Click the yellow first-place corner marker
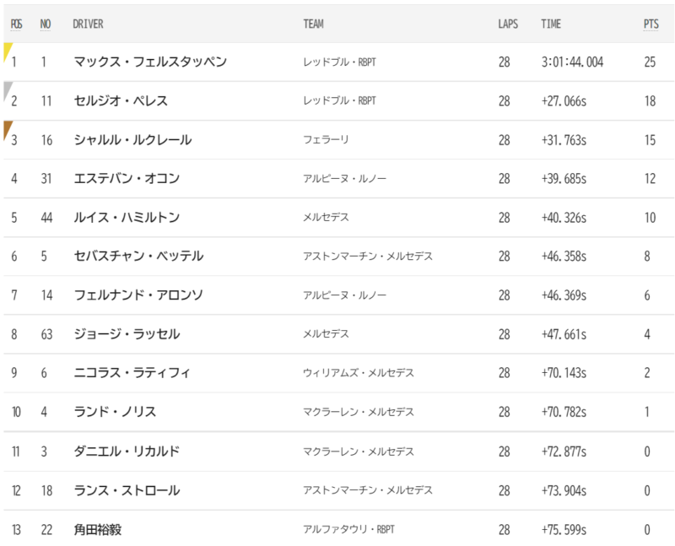675x546 pixels. click(x=7, y=51)
